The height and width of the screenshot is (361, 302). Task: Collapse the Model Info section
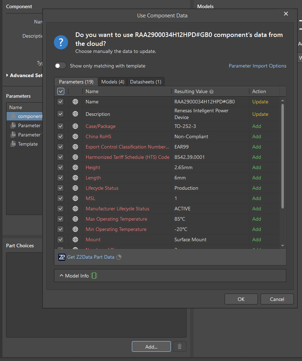[x=61, y=276]
